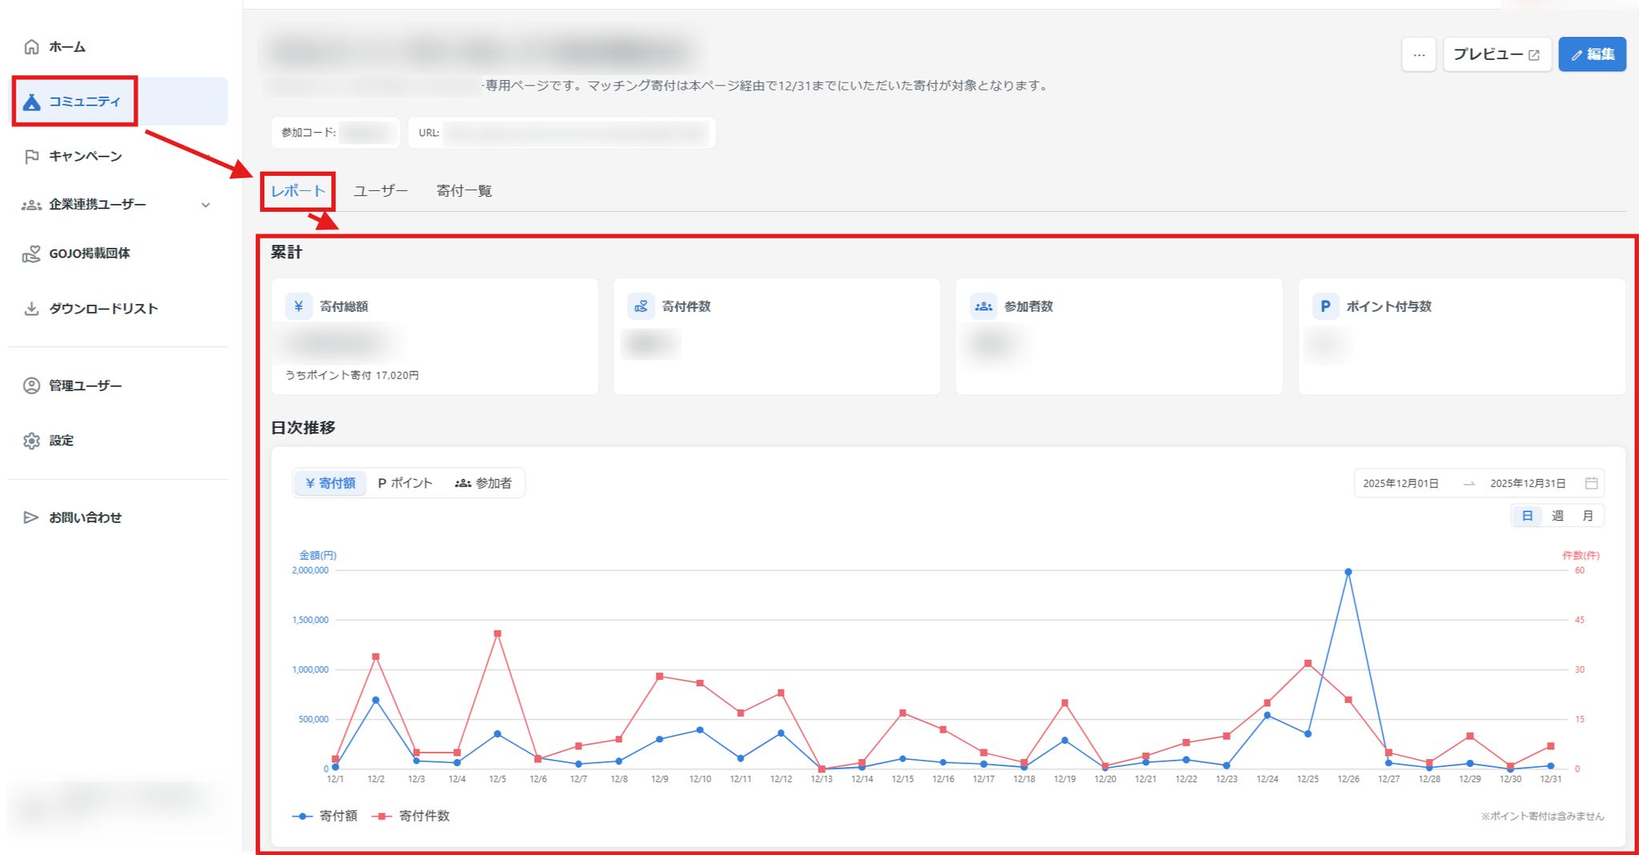Click the プレビュー button
Viewport: 1639px width, 855px height.
click(x=1496, y=55)
